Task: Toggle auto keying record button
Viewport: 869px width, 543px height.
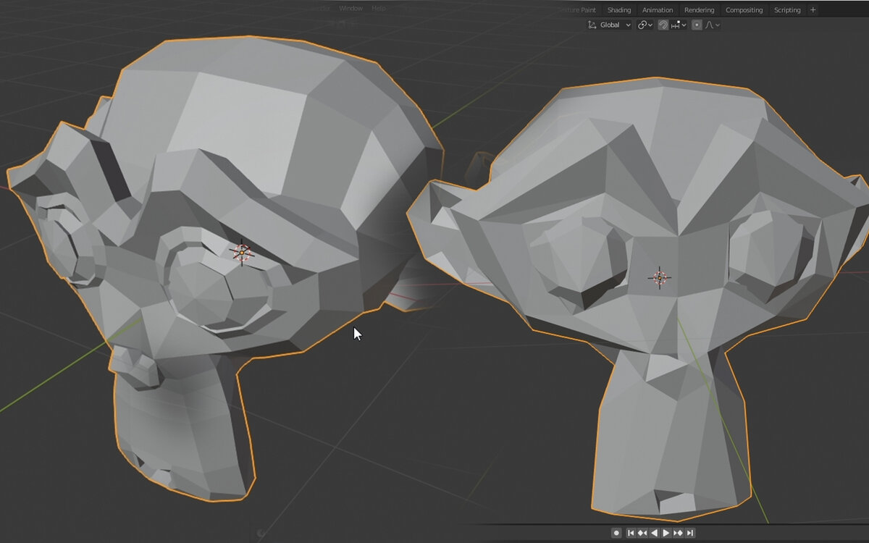Action: pos(616,533)
